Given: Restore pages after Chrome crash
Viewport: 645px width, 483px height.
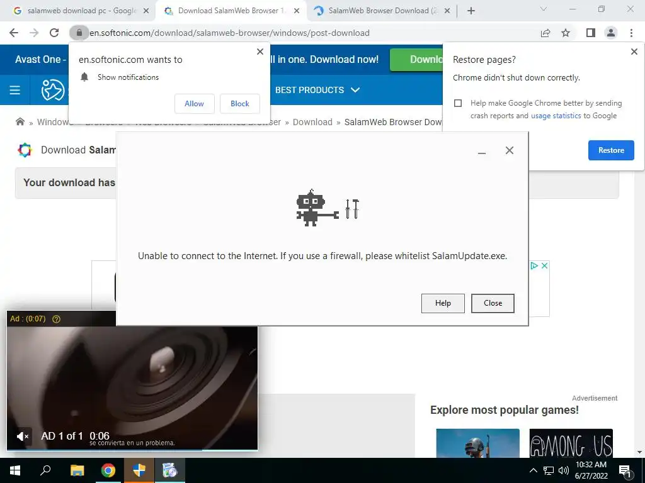Looking at the screenshot, I should coord(611,150).
